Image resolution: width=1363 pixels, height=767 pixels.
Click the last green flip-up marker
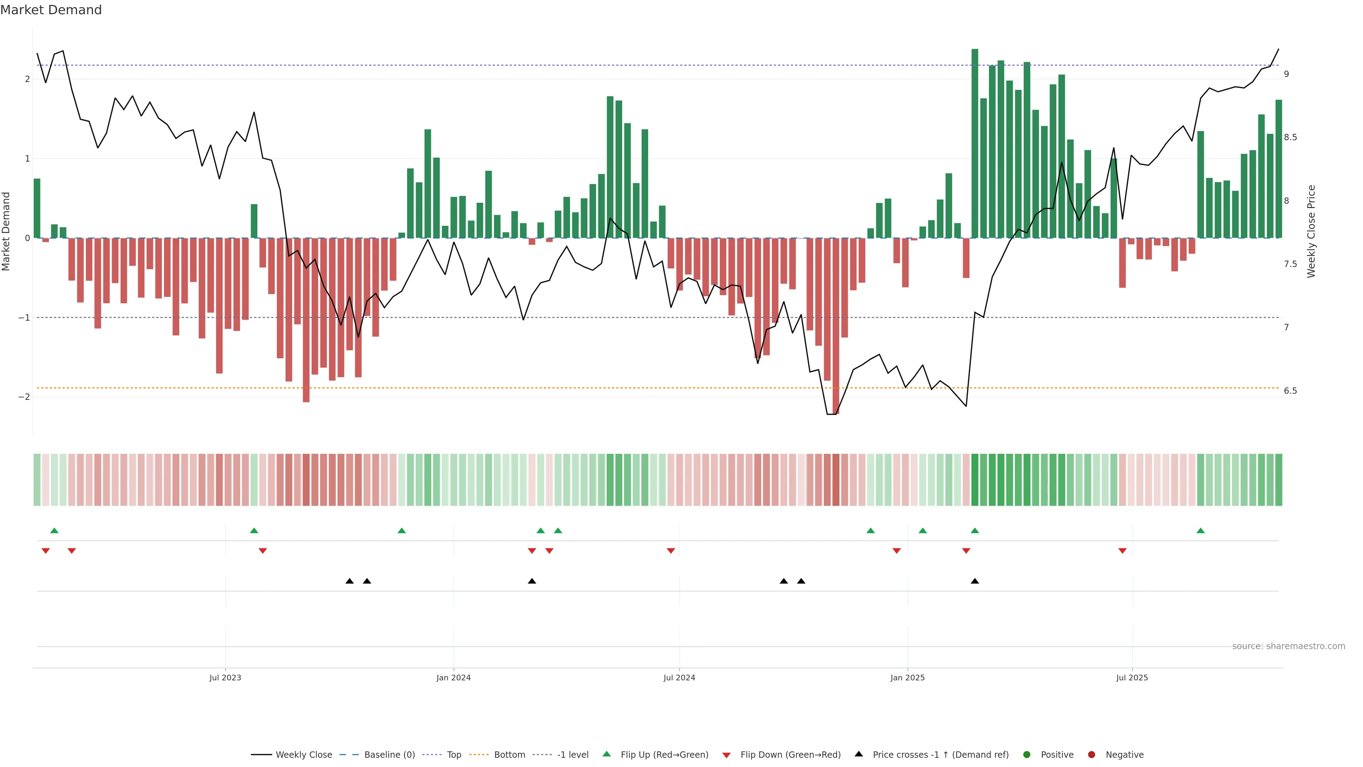click(x=1200, y=531)
